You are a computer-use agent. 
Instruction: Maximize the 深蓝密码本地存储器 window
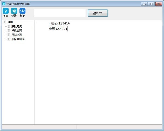(x=151, y=4)
